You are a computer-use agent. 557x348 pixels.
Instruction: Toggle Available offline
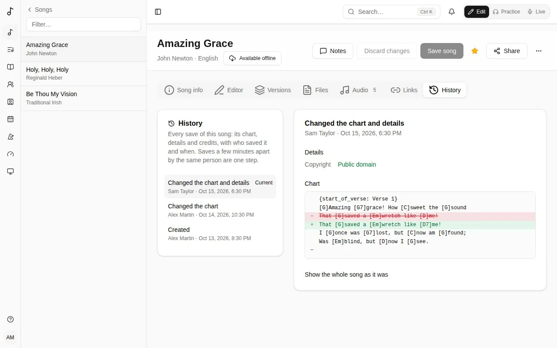[x=252, y=58]
